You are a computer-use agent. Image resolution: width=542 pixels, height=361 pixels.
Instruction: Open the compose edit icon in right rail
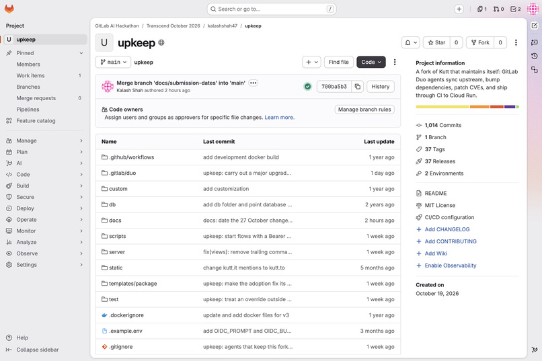point(535,26)
